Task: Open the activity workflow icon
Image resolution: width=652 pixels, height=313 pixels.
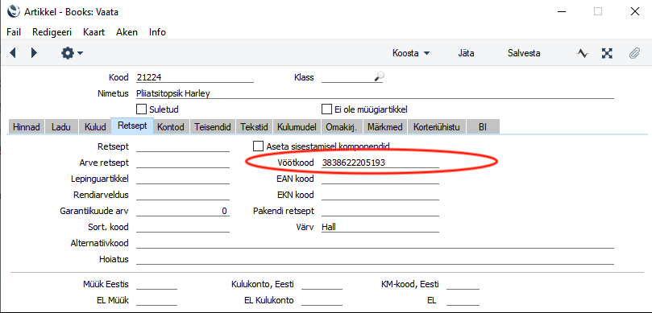Action: [x=583, y=53]
